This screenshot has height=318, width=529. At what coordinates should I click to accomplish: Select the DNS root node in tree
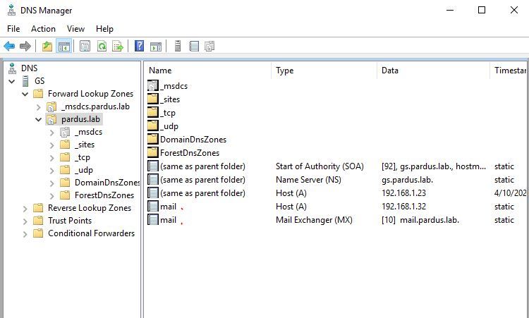pos(29,68)
